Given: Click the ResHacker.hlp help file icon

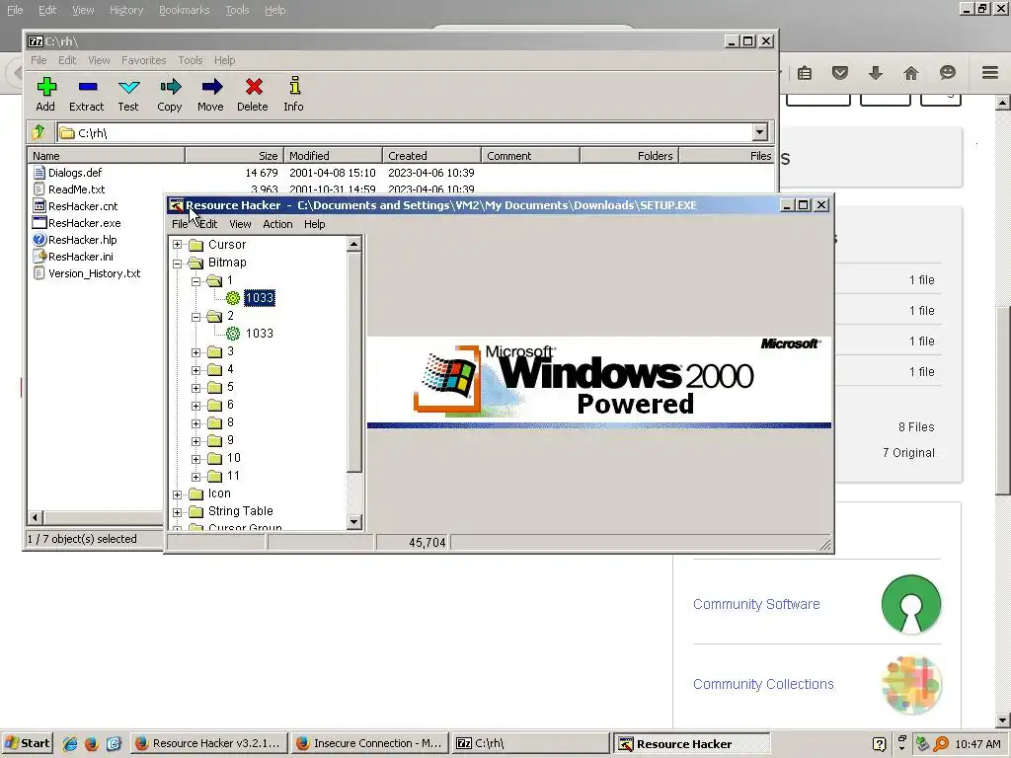Looking at the screenshot, I should (39, 240).
